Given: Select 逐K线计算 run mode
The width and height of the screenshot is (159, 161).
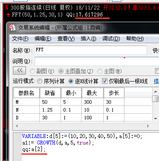Looking at the screenshot, I should 71,81.
